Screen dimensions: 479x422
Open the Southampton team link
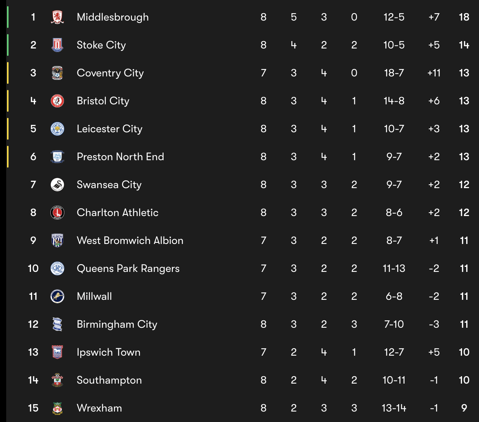click(x=109, y=380)
